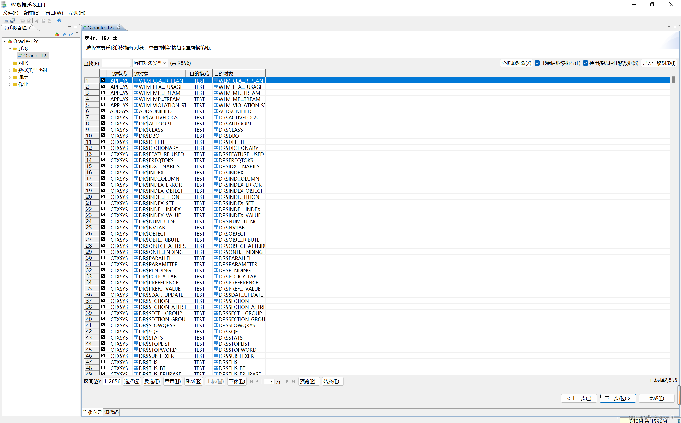Open the 文件(F) menu
Screen dimensions: 681x423
pyautogui.click(x=11, y=13)
